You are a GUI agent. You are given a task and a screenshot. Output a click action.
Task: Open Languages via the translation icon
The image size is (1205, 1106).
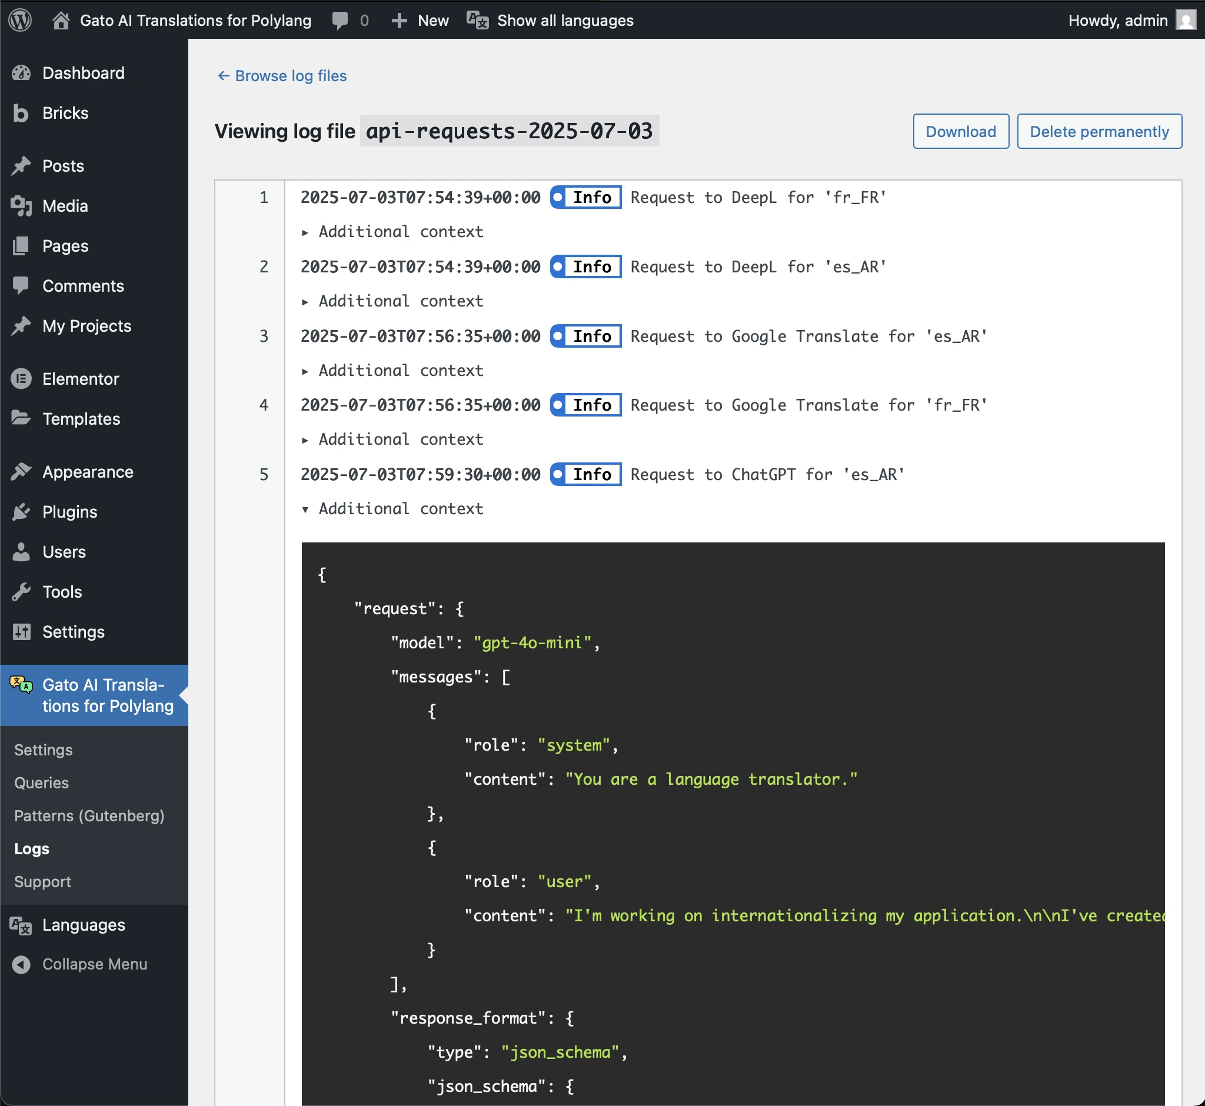(20, 925)
